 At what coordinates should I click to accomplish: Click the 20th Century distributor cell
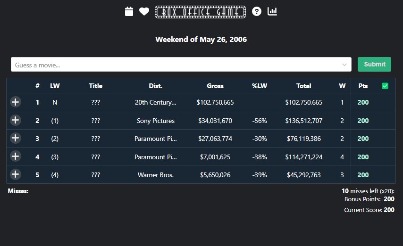click(x=156, y=102)
